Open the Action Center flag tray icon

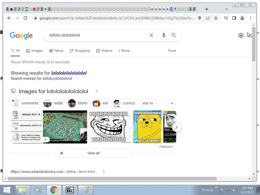(222, 190)
